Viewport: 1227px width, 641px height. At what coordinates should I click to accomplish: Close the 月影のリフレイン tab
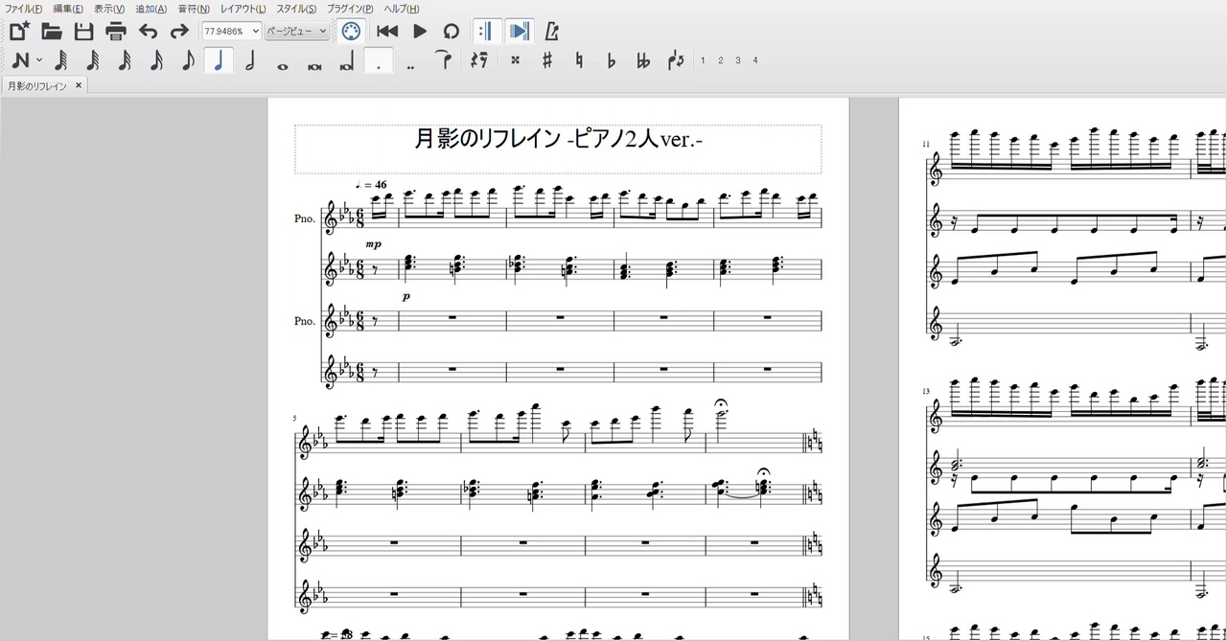click(x=79, y=85)
